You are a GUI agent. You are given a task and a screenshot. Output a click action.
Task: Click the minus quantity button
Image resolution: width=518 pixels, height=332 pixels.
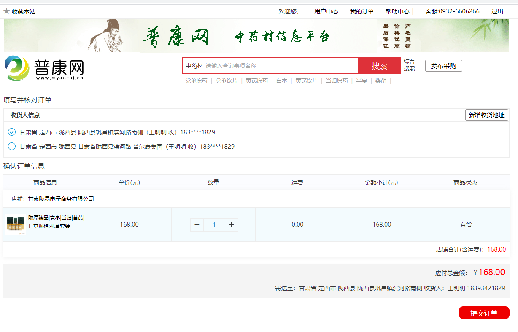pos(197,225)
